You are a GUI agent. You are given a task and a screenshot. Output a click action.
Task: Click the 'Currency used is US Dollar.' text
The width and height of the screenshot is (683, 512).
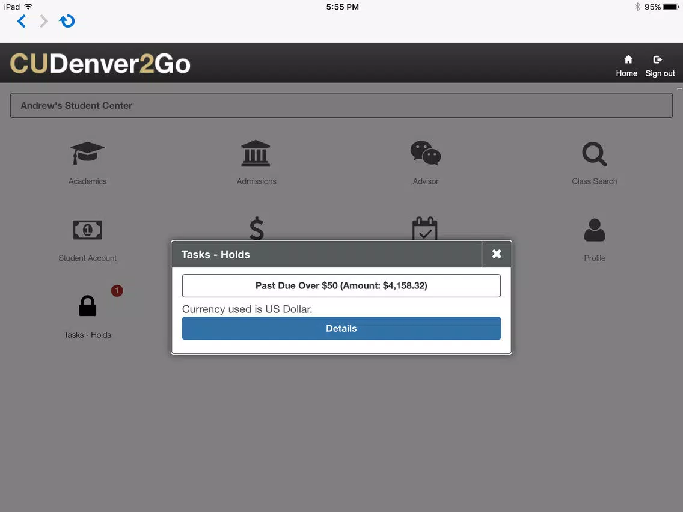click(x=247, y=309)
